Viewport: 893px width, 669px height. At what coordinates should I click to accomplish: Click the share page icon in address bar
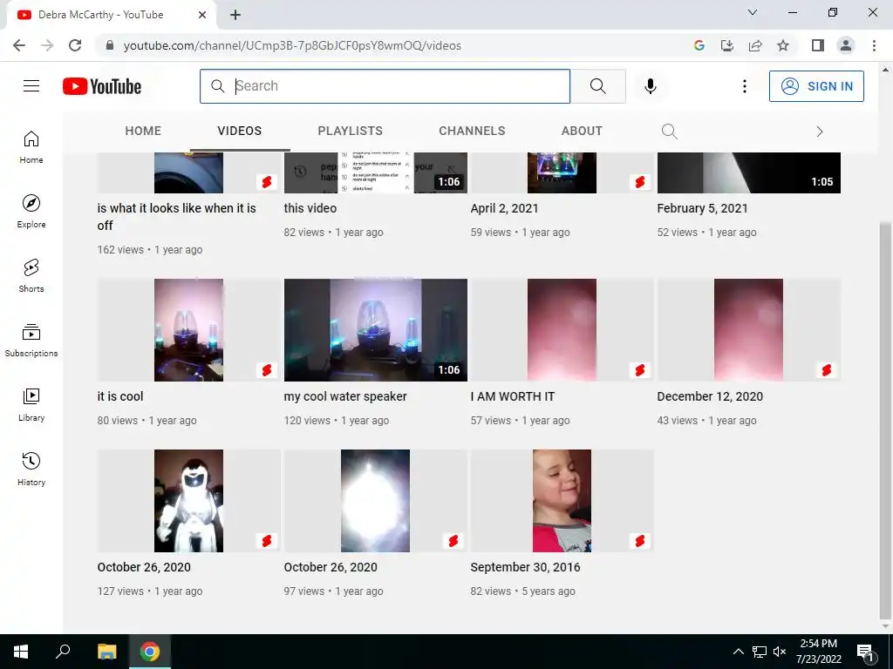coord(755,45)
